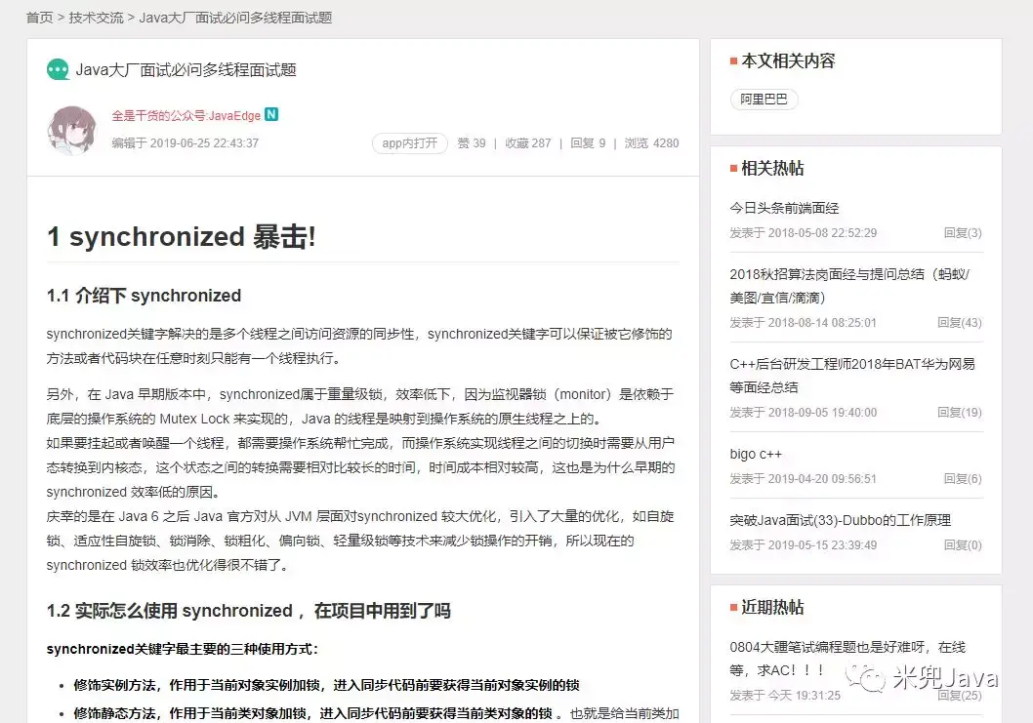Image resolution: width=1033 pixels, height=723 pixels.
Task: Click date 发表于 2018-09-05 19:40:00
Action: [804, 412]
